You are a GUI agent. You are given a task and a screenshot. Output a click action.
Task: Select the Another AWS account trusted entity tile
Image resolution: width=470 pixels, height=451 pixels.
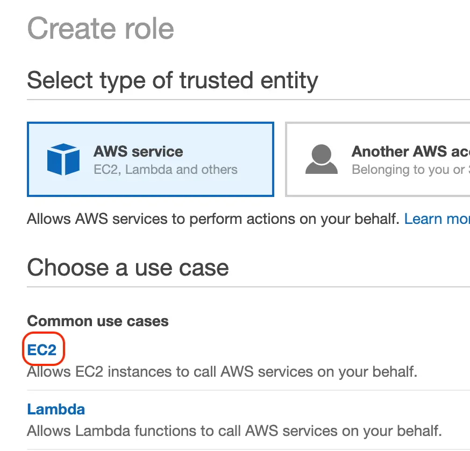pyautogui.click(x=376, y=159)
